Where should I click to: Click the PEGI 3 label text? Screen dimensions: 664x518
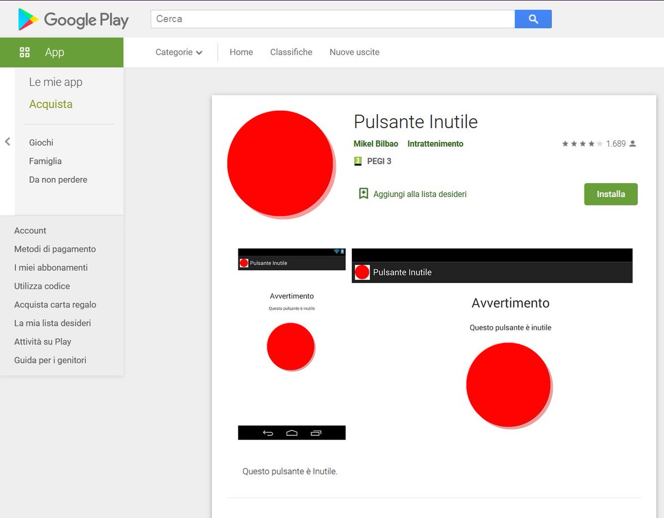(x=379, y=162)
